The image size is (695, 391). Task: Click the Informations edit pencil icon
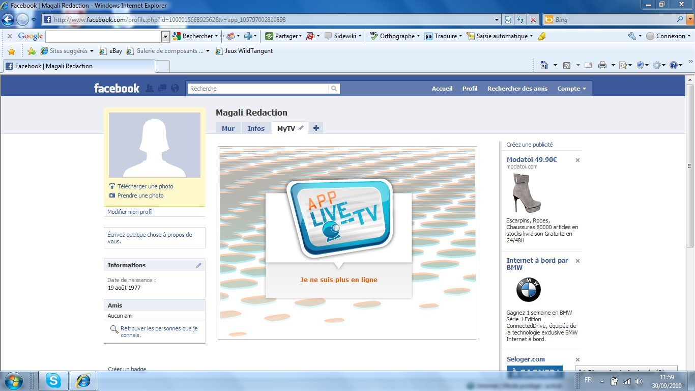(199, 265)
